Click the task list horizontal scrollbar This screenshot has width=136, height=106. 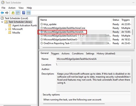(56, 48)
